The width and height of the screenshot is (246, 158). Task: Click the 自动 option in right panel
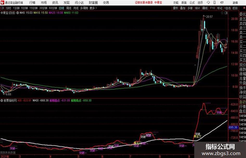pos(242,102)
